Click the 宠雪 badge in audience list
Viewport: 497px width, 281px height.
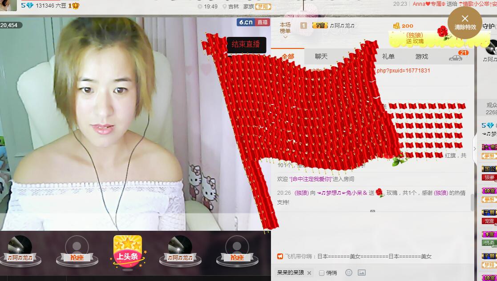click(x=489, y=221)
